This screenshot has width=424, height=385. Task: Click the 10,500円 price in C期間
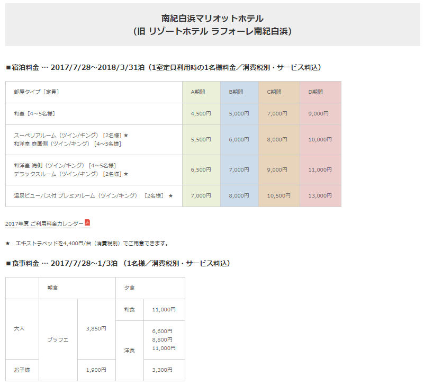tap(279, 196)
